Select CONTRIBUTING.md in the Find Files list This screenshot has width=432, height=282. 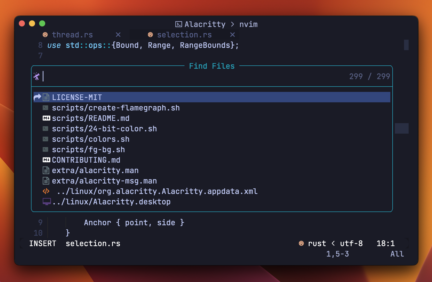[x=86, y=160]
